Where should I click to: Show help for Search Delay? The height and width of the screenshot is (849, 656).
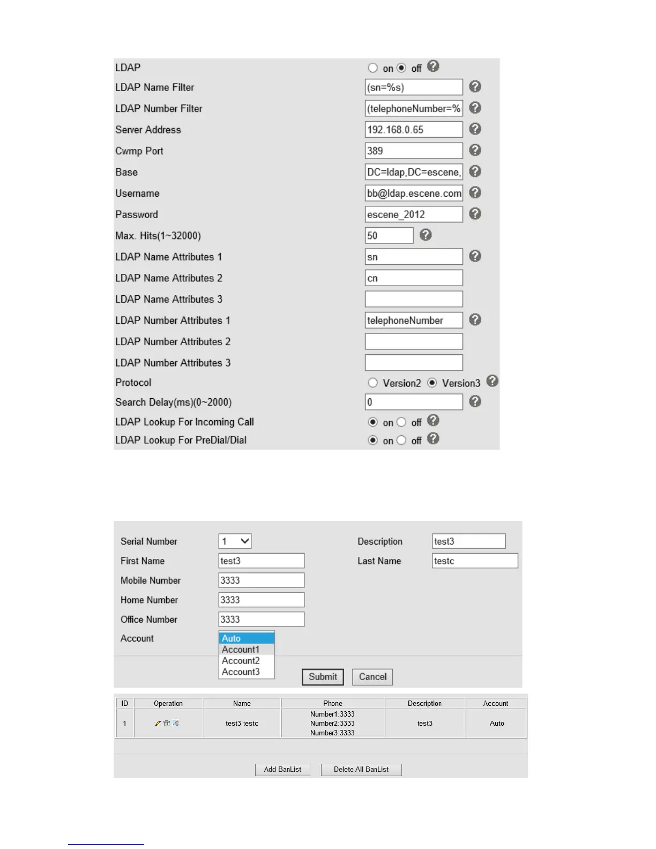(x=475, y=401)
